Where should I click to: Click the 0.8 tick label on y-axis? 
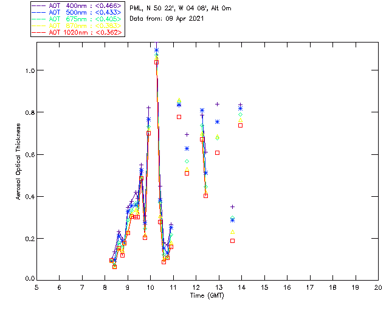[x=30, y=112]
